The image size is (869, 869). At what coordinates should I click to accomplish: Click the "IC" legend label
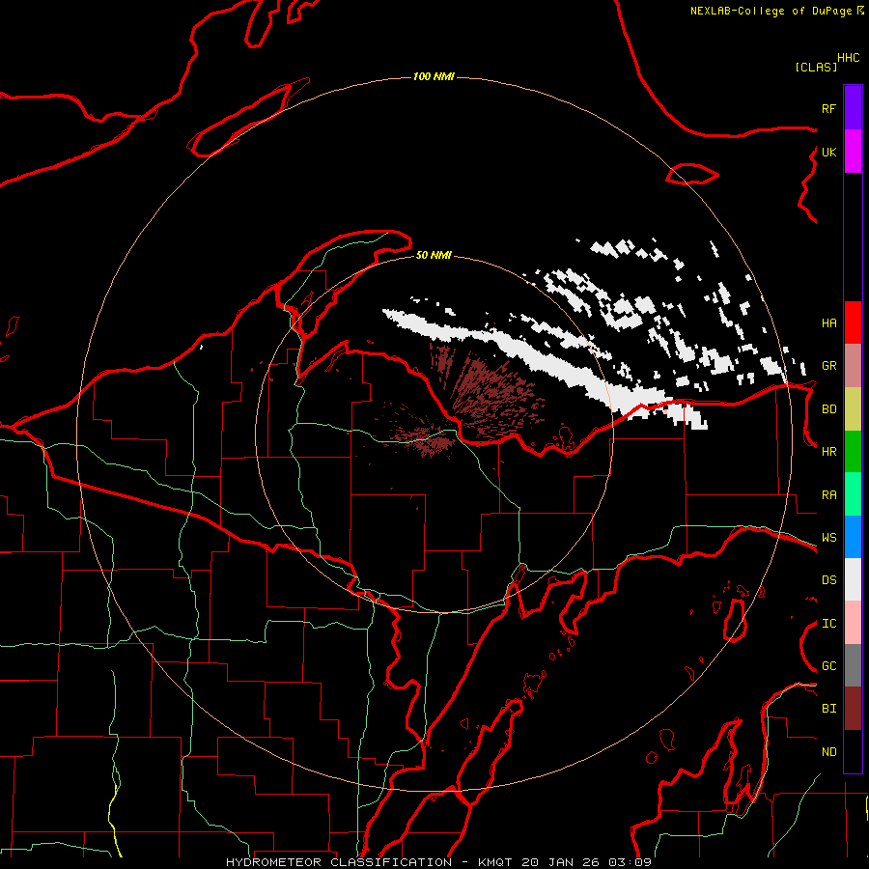[828, 624]
